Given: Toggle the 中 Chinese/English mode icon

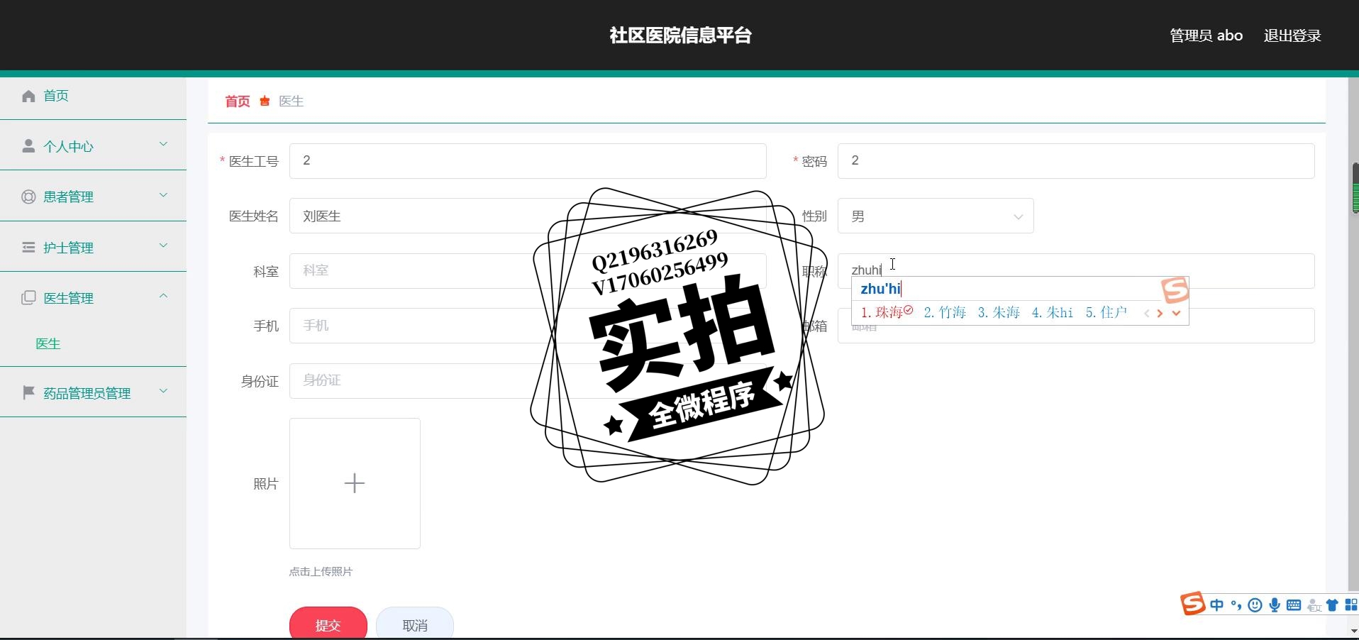Looking at the screenshot, I should [1217, 605].
